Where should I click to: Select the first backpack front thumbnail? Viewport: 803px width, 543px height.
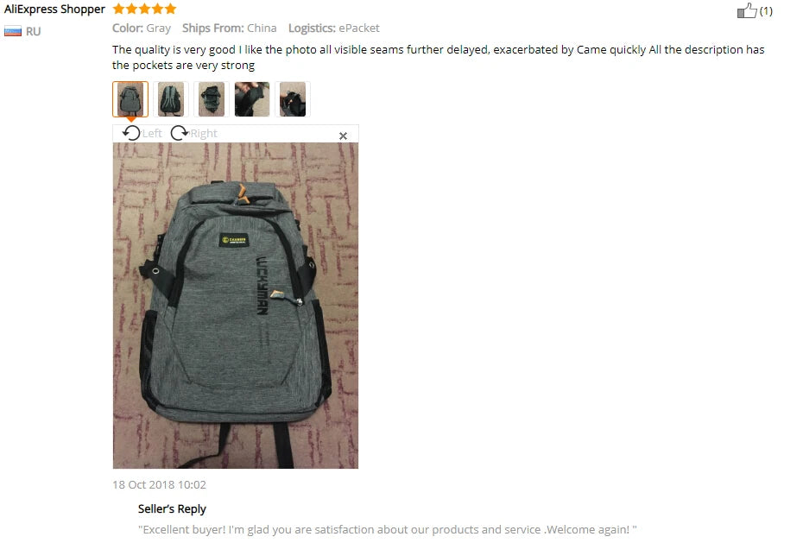click(130, 99)
